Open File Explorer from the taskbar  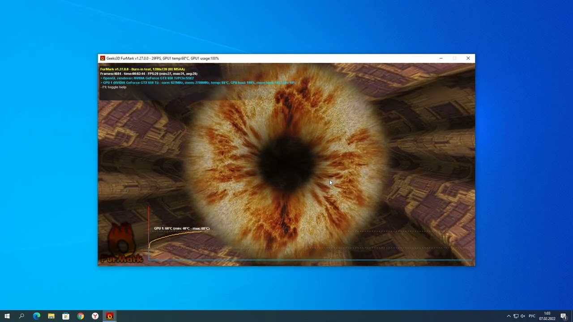(51, 316)
